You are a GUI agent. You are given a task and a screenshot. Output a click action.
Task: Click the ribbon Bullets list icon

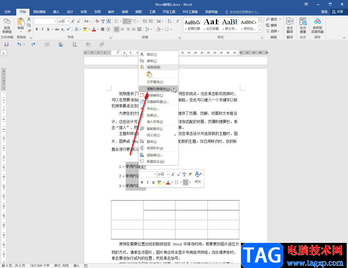pos(116,21)
